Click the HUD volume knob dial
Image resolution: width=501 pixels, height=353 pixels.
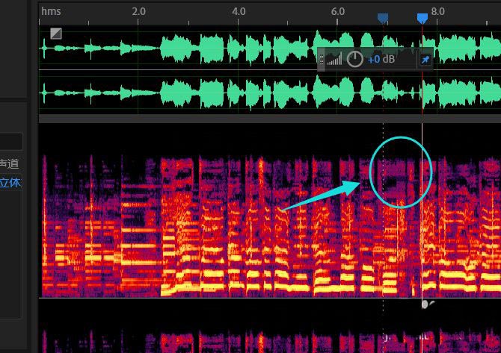355,59
